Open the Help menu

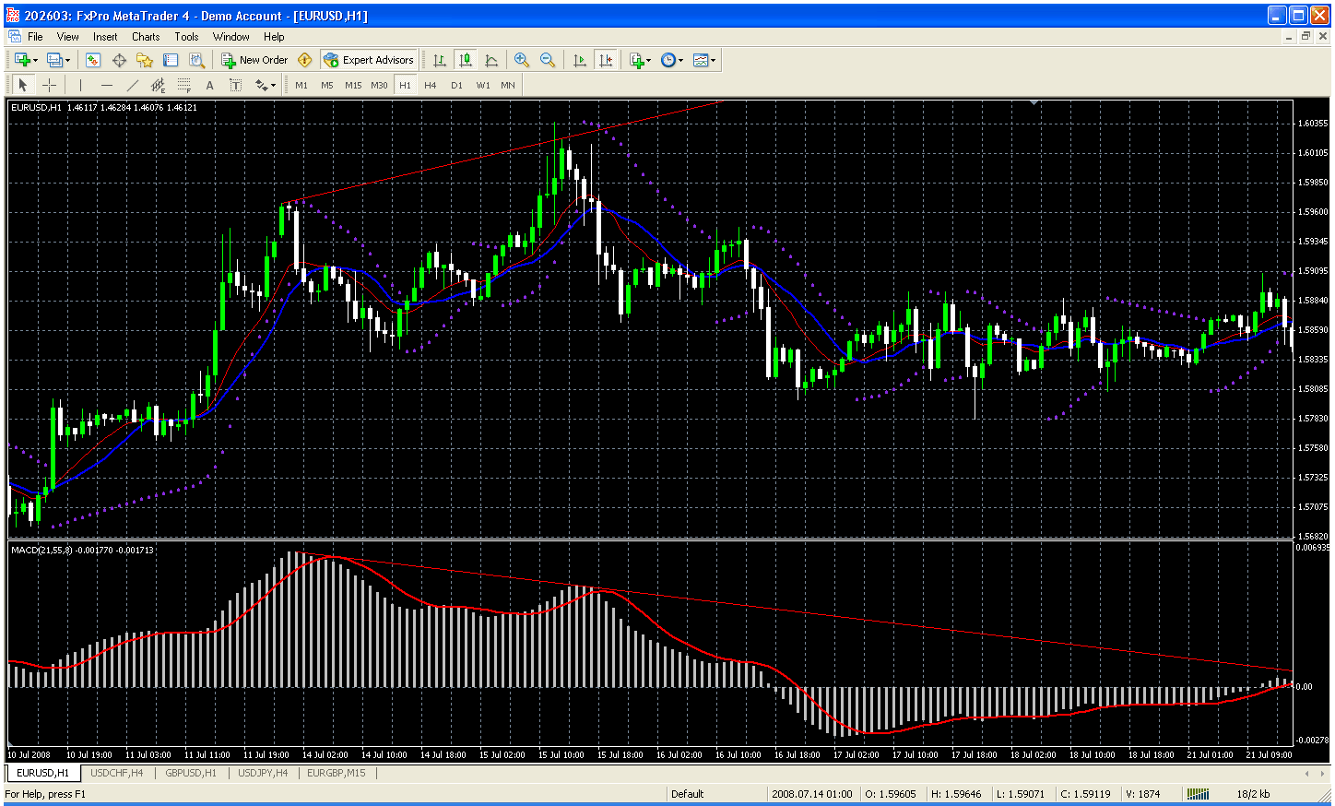click(274, 37)
